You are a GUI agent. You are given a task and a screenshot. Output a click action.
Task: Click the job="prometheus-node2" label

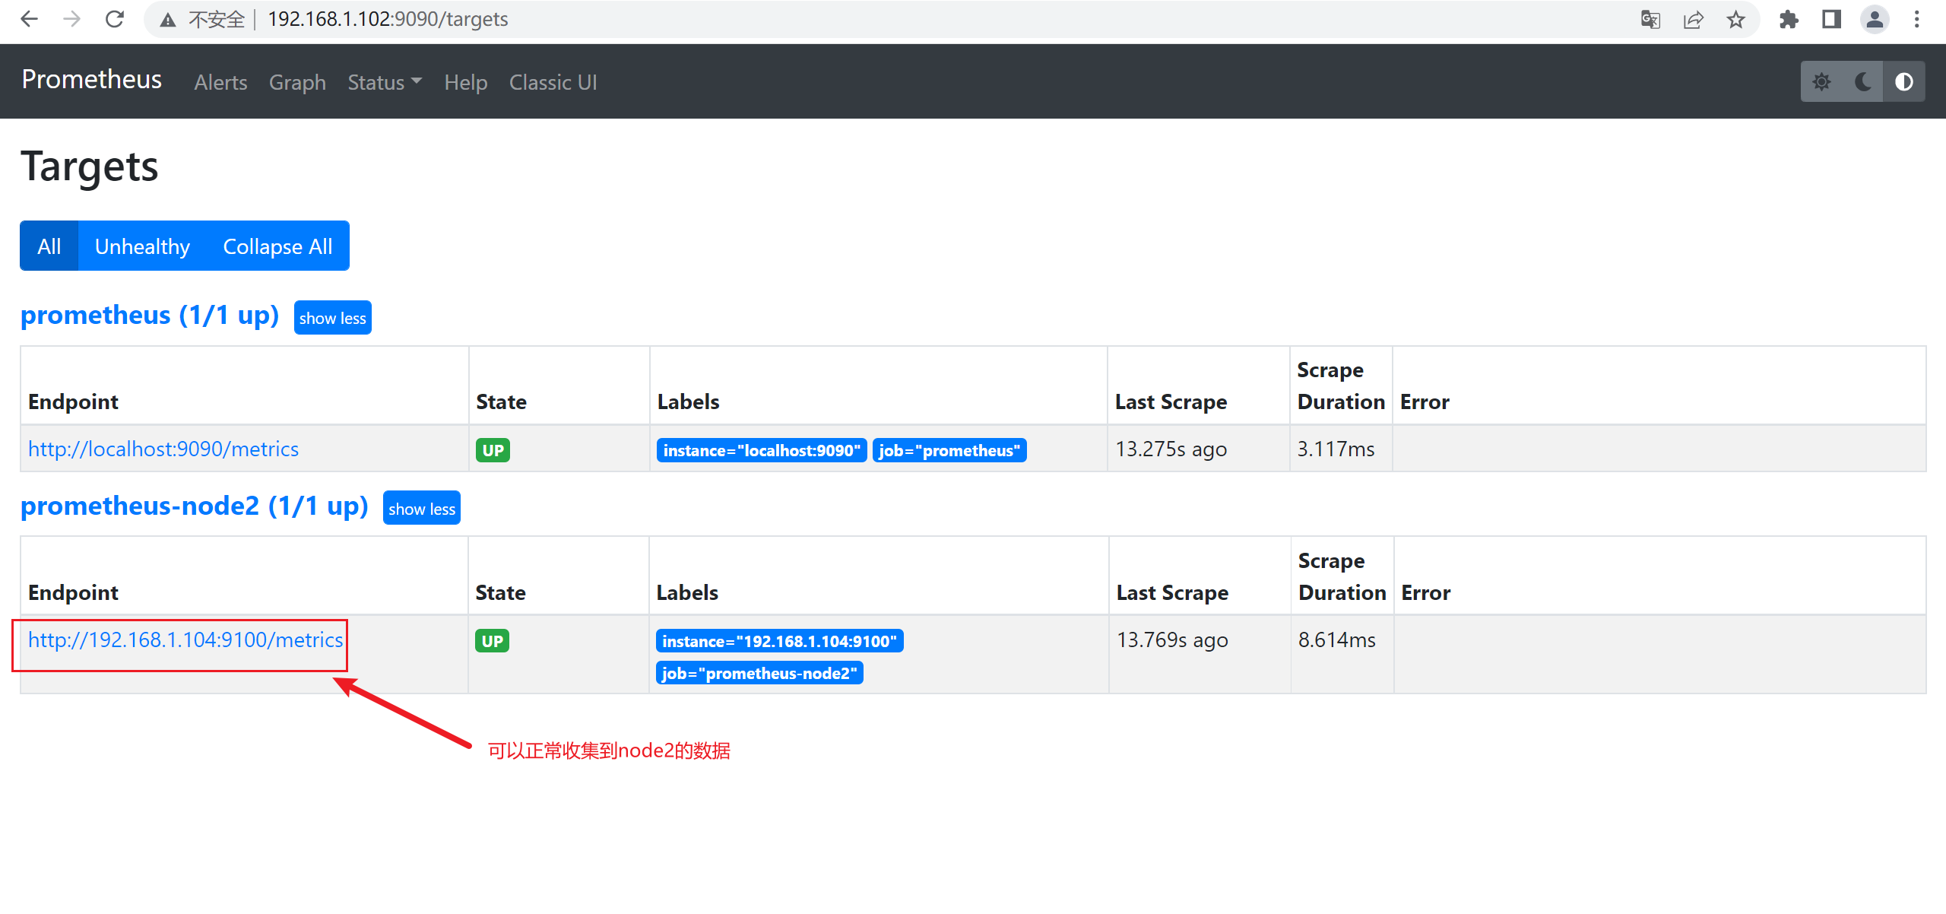(759, 673)
